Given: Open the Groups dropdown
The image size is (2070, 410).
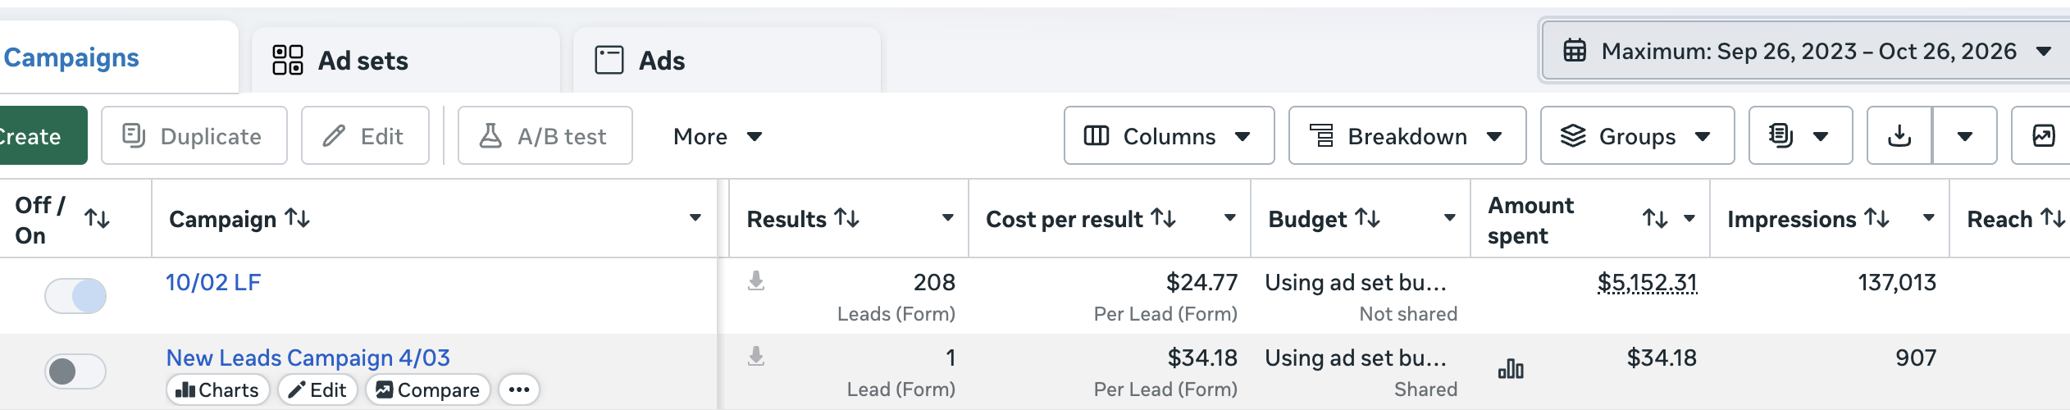Looking at the screenshot, I should point(1637,136).
